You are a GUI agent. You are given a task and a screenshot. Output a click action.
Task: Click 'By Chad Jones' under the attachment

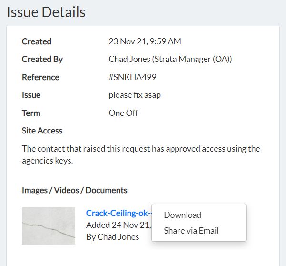click(112, 237)
